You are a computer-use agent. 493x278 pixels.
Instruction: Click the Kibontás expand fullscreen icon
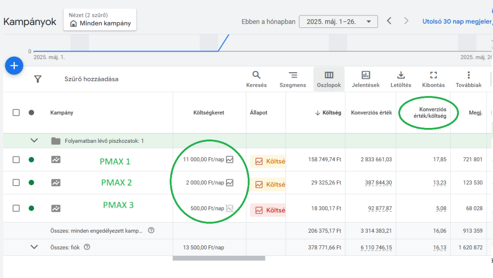tap(433, 79)
